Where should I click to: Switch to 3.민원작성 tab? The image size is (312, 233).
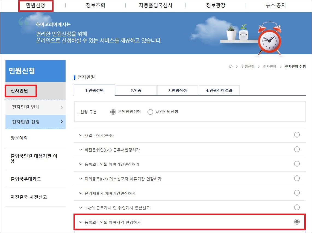(x=178, y=91)
